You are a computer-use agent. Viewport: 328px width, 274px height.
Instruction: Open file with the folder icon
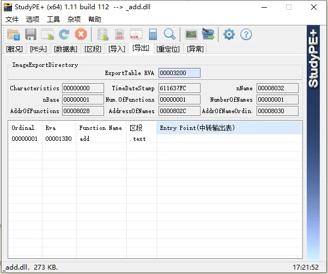tap(14, 34)
